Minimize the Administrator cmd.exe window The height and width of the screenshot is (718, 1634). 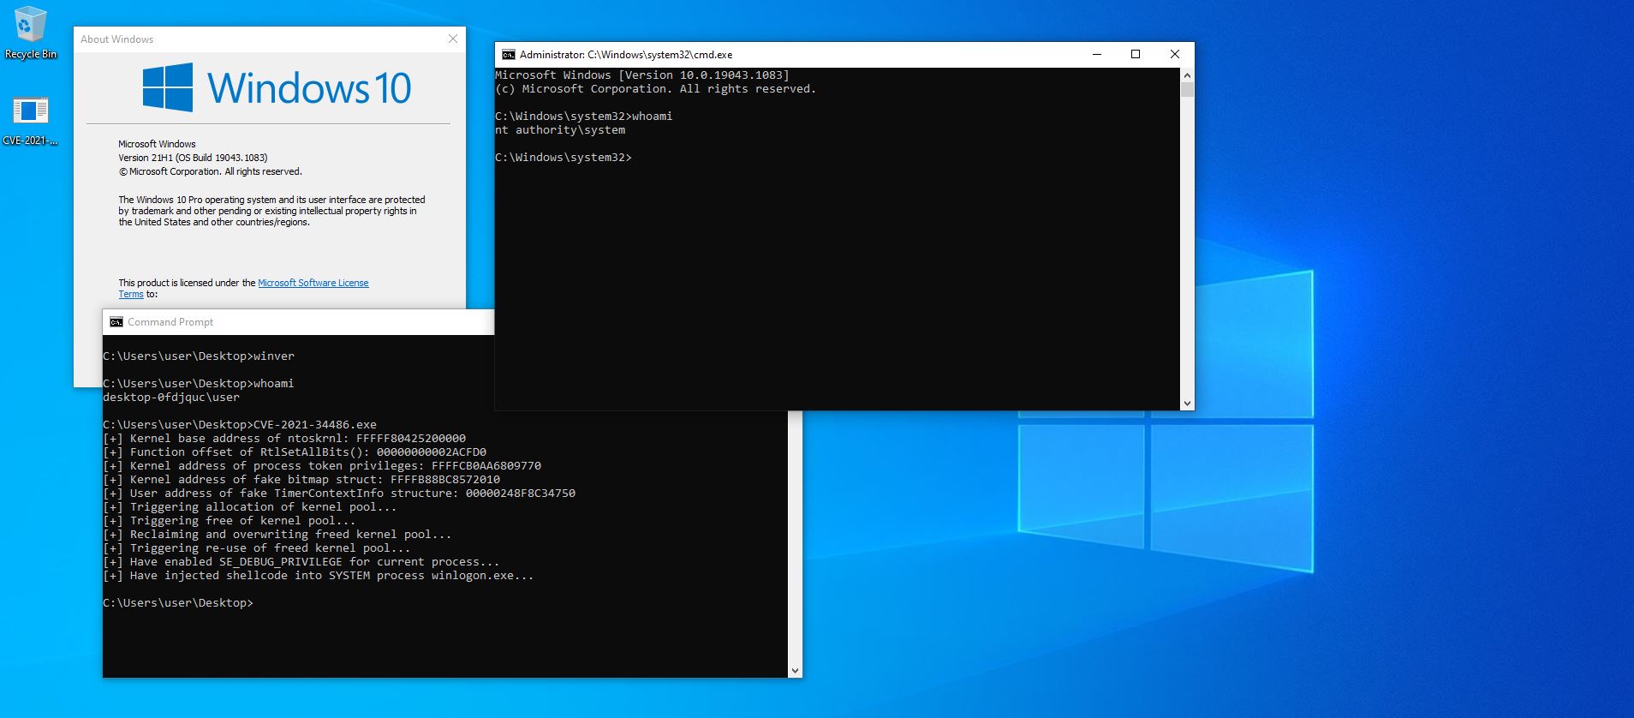(x=1096, y=54)
